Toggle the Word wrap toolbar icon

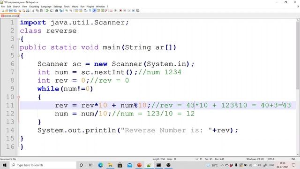click(86, 11)
